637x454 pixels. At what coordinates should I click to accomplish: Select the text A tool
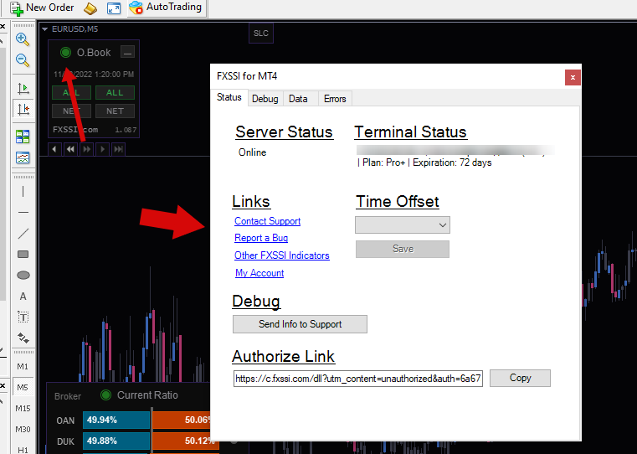(x=23, y=297)
